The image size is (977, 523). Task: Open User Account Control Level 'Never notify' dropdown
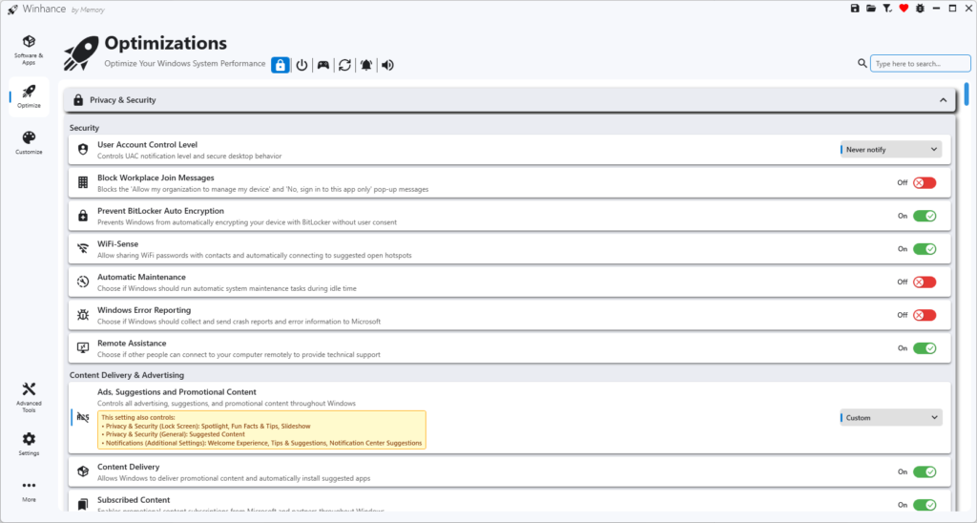tap(891, 150)
